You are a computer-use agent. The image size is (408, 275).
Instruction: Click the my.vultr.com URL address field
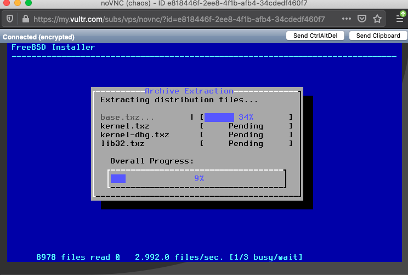point(181,19)
